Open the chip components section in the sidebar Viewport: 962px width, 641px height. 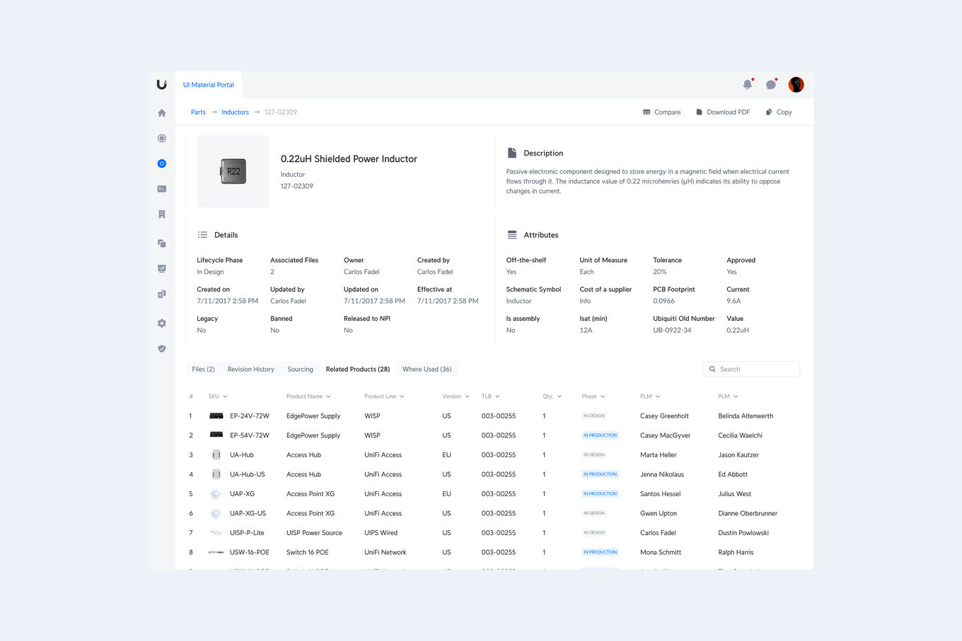point(162,139)
